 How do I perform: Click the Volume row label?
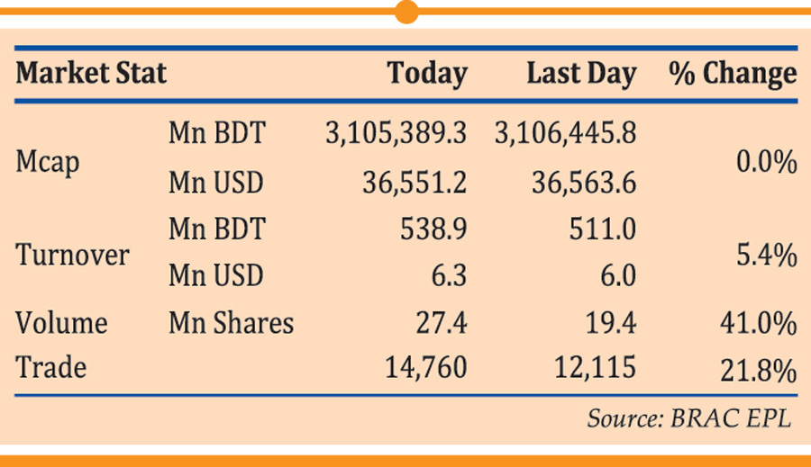61,323
